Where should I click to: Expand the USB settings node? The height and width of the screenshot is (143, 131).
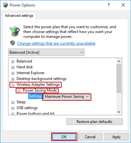[13, 108]
